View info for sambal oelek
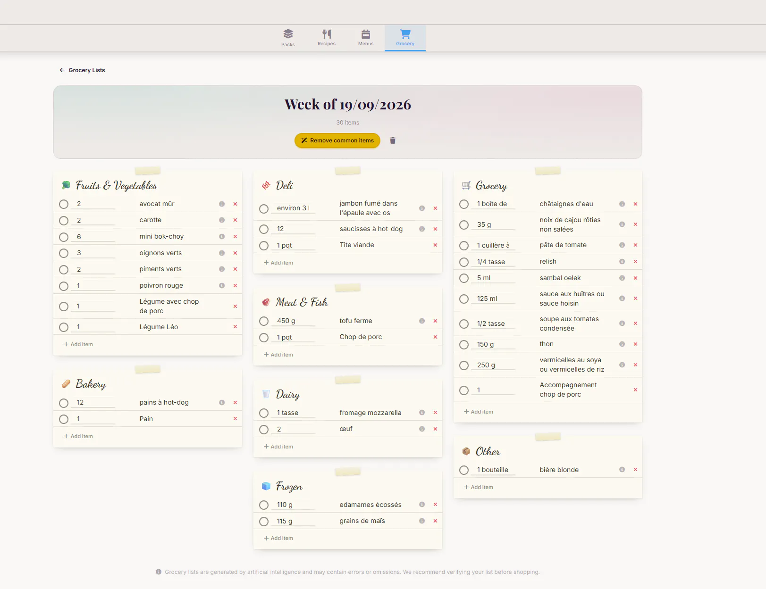The image size is (766, 589). pyautogui.click(x=622, y=278)
